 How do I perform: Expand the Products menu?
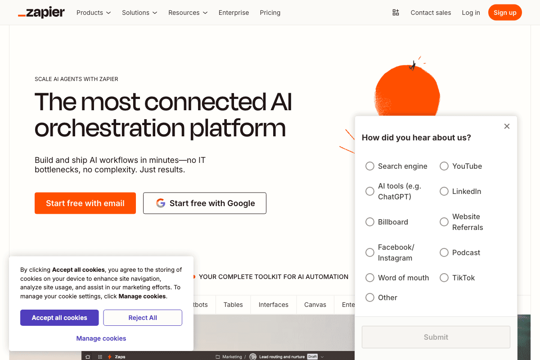pos(93,13)
